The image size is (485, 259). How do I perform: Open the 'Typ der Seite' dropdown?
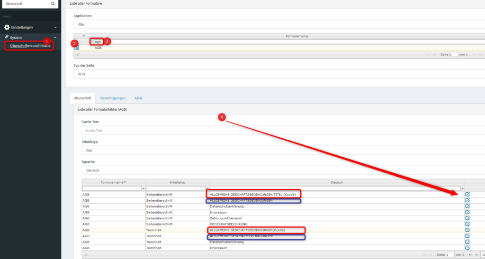279,74
